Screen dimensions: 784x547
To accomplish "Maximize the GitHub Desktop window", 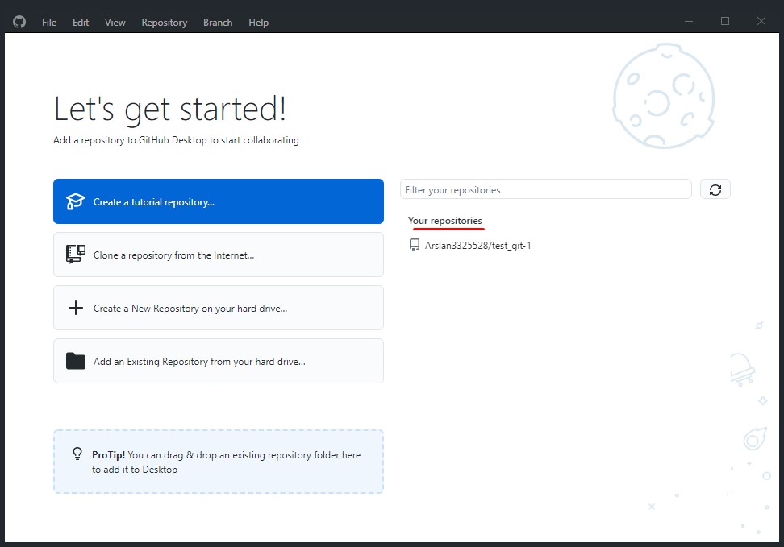I will pyautogui.click(x=725, y=22).
